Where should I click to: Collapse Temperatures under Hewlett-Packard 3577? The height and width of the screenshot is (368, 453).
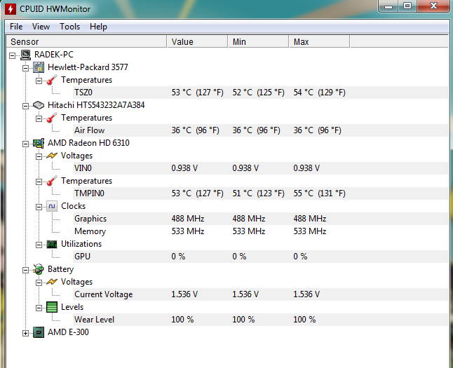(x=39, y=81)
